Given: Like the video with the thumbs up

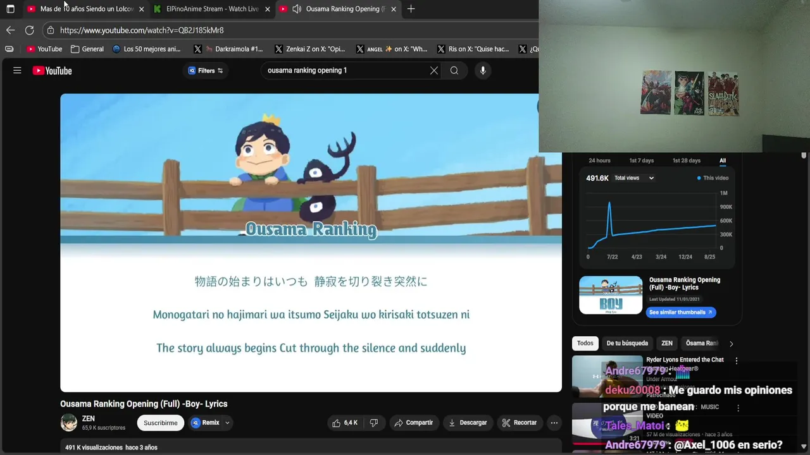Looking at the screenshot, I should [x=345, y=423].
